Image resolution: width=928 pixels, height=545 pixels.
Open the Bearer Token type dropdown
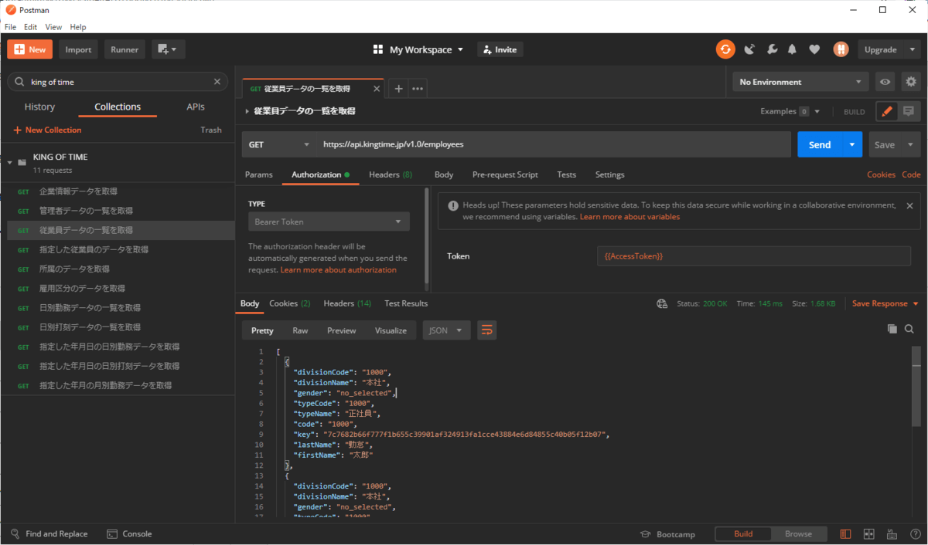pyautogui.click(x=329, y=222)
